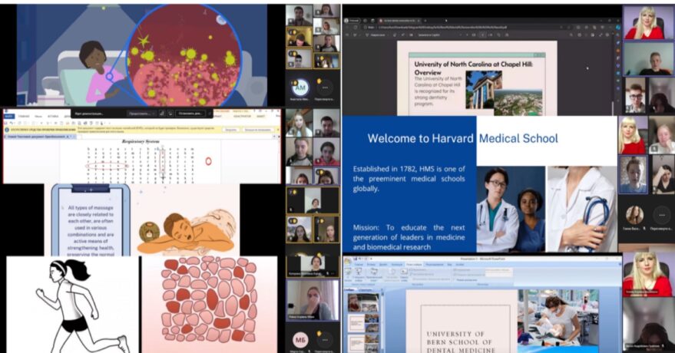Click the AM participant avatar

pos(299,87)
